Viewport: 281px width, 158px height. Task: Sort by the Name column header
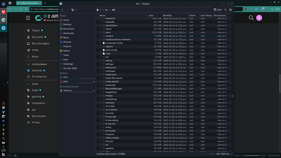(x=124, y=15)
